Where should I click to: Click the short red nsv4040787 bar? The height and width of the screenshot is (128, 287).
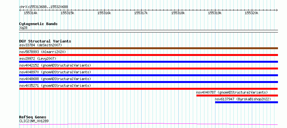(x=237, y=96)
